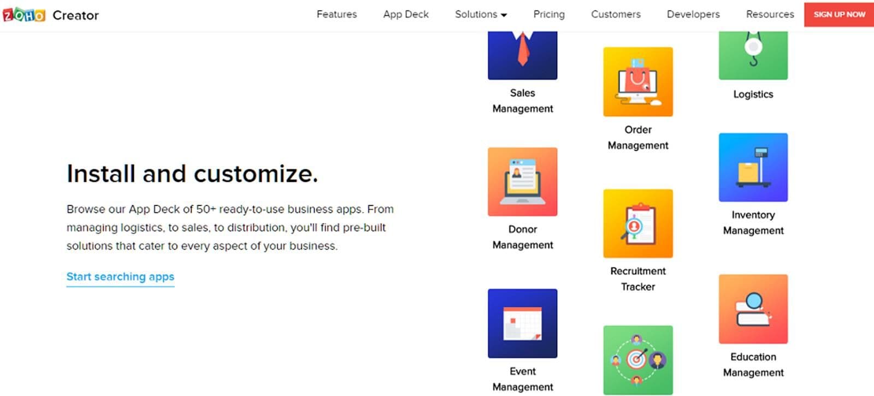The width and height of the screenshot is (874, 396).
Task: Open the Developers menu item
Action: [x=693, y=14]
